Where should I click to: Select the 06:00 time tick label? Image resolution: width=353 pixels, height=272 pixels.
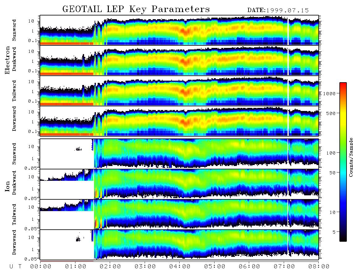(x=249, y=267)
